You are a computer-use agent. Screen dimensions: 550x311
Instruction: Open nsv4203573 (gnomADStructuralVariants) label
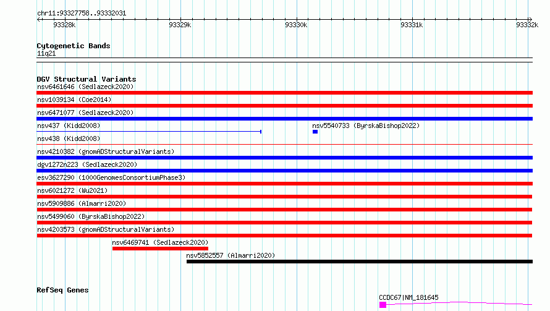tap(106, 229)
